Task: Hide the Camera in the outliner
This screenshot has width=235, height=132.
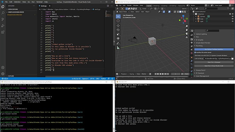Action: 233,16
